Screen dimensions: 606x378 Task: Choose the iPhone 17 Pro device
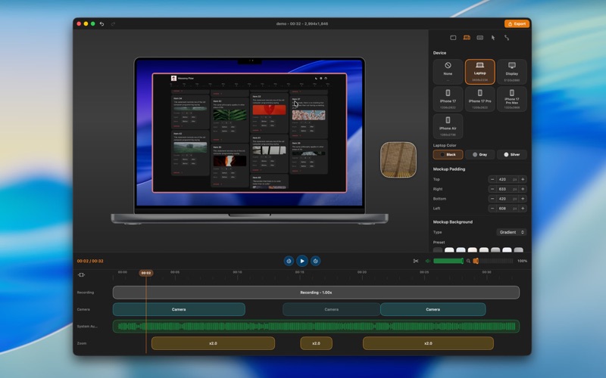479,99
